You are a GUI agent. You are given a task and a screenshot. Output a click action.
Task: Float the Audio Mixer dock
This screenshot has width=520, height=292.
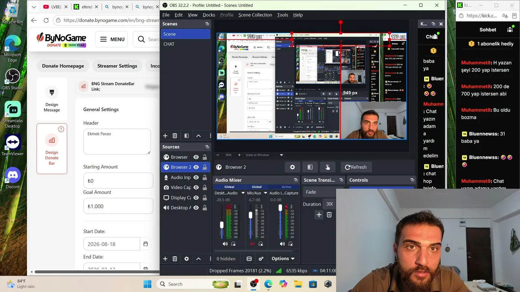(x=296, y=180)
